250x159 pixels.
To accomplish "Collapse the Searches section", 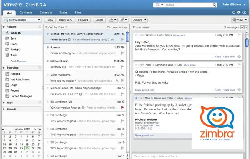I will click(4, 68).
